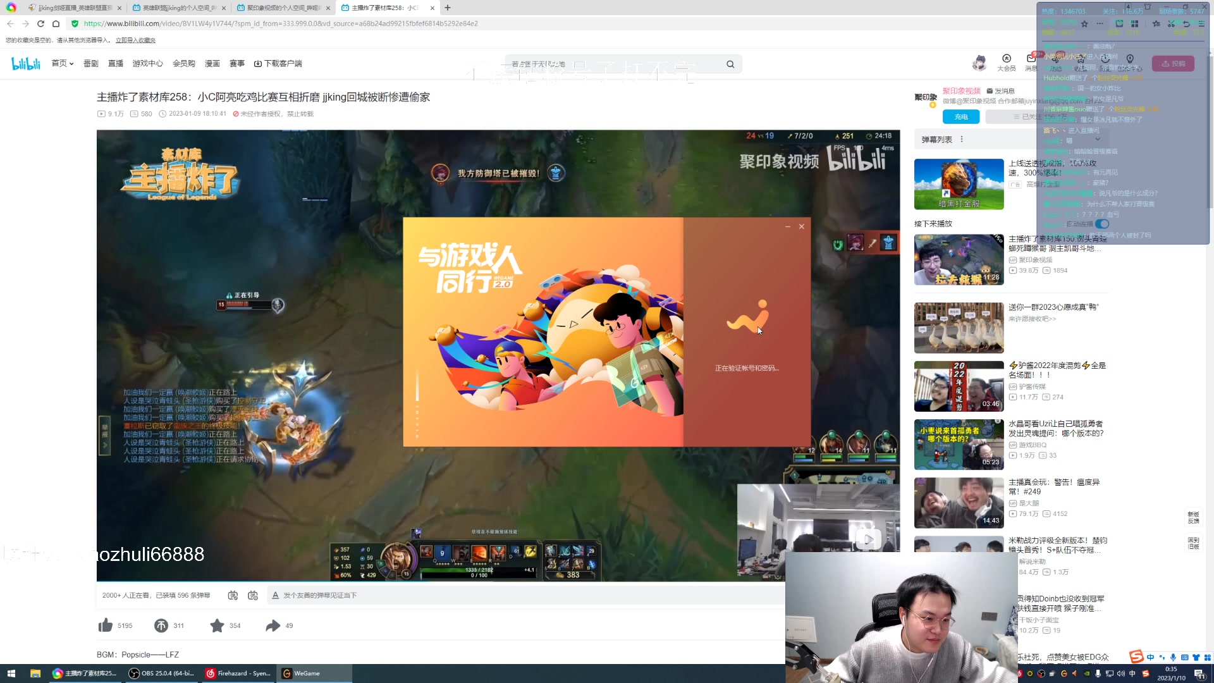Screen dimensions: 1214x683
Task: Click the pink 投稿 upload button
Action: coord(1173,63)
